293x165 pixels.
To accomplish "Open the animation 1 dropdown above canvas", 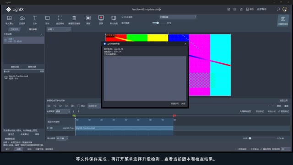I will click(59, 29).
